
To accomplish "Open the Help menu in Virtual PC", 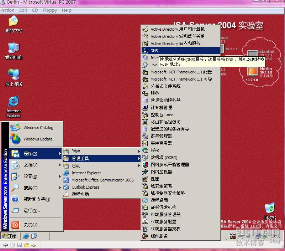I will tap(67, 10).
